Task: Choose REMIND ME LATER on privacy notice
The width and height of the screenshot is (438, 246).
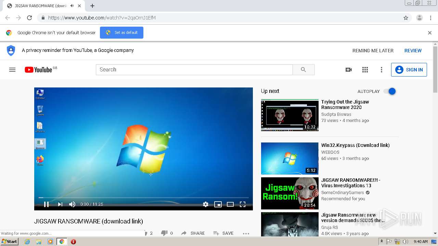Action: coord(373,51)
